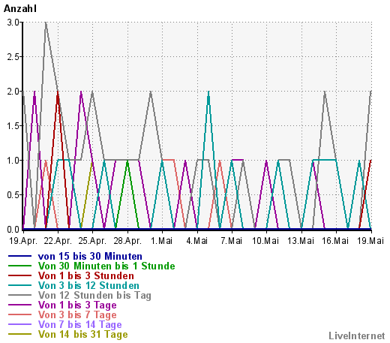The width and height of the screenshot is (390, 343).
Task: Click the teal legend line swatch
Action: pyautogui.click(x=19, y=285)
